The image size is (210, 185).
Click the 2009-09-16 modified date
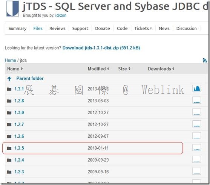[98, 172]
